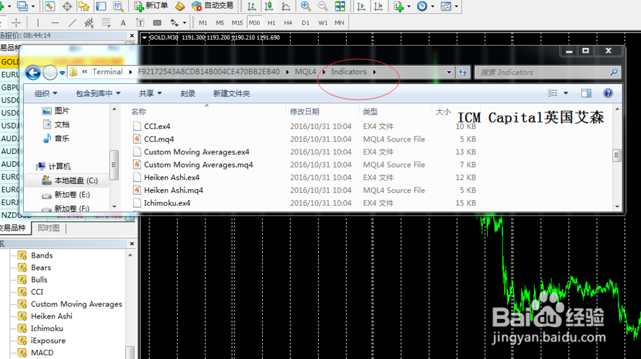Open the Strategy Tester magnifier icon
This screenshot has width=641, height=359.
pyautogui.click(x=118, y=6)
